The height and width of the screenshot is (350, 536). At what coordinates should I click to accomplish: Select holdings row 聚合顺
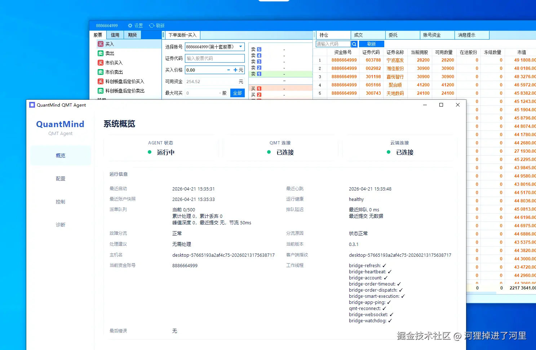pos(424,85)
